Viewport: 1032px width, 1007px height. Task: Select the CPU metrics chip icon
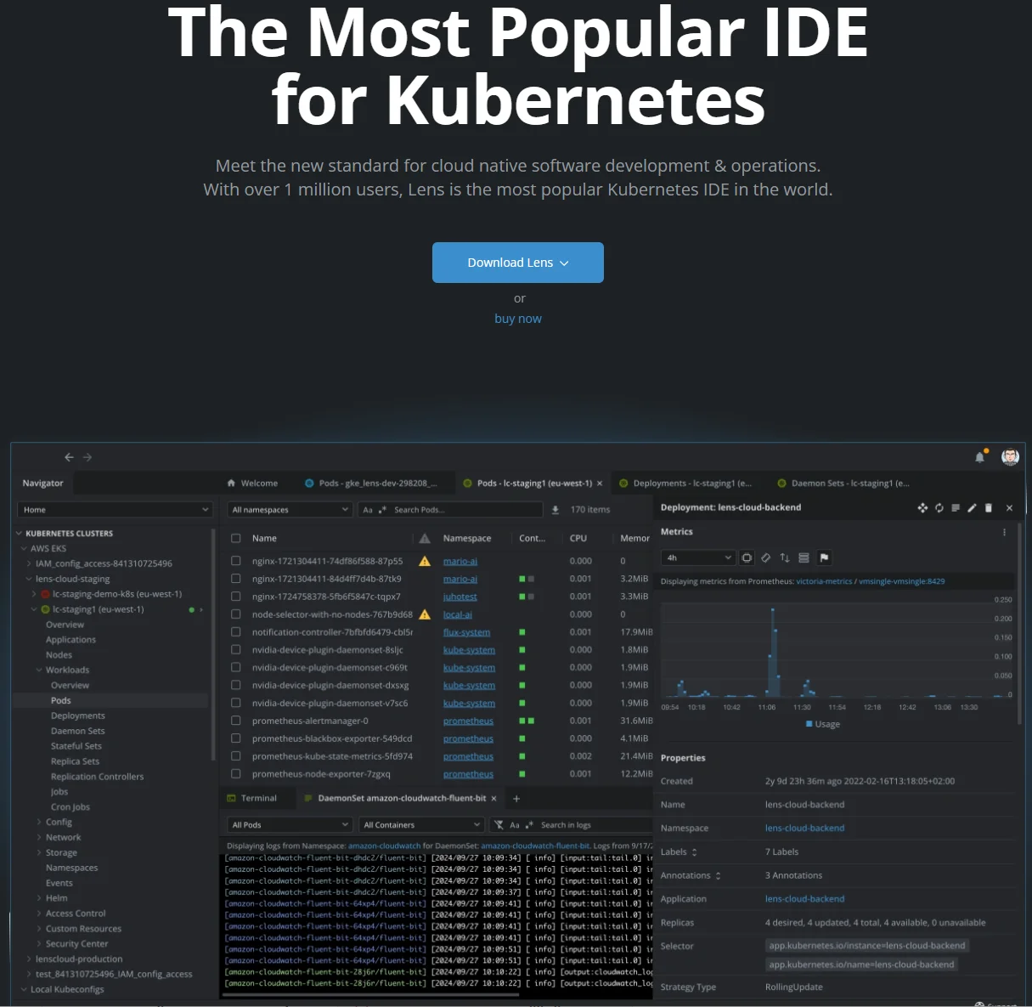point(747,558)
